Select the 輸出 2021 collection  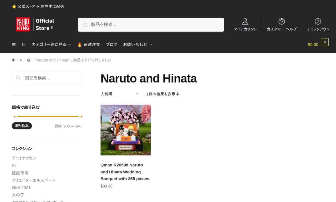[21, 188]
